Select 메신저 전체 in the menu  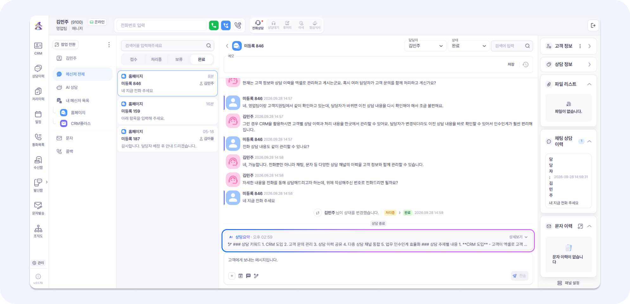tap(83, 74)
